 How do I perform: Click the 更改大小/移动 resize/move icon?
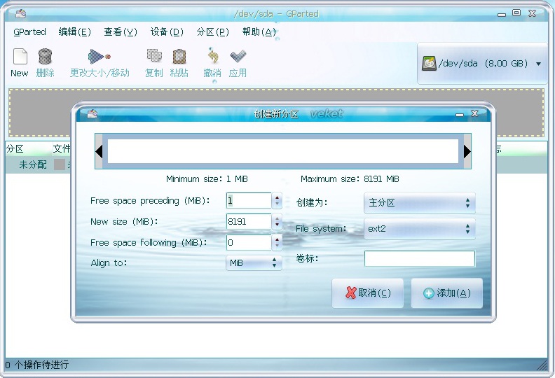tap(100, 56)
